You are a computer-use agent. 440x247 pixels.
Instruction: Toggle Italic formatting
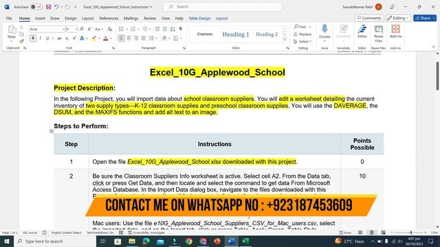pos(40,38)
